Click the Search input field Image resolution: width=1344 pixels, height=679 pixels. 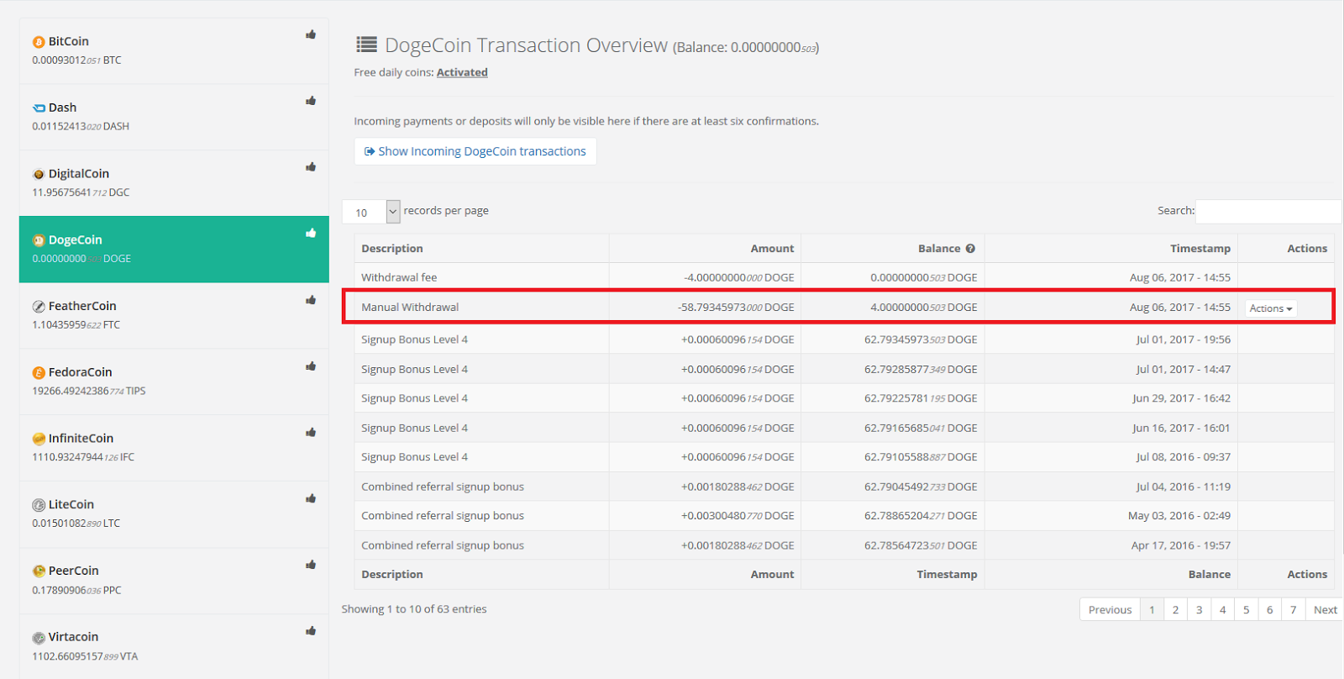point(1268,211)
